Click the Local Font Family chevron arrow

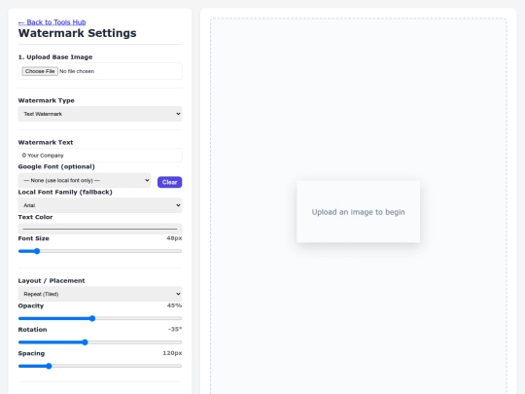(178, 205)
